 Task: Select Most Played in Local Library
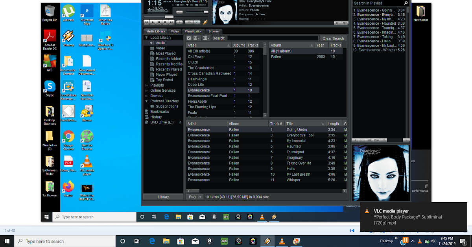click(166, 54)
